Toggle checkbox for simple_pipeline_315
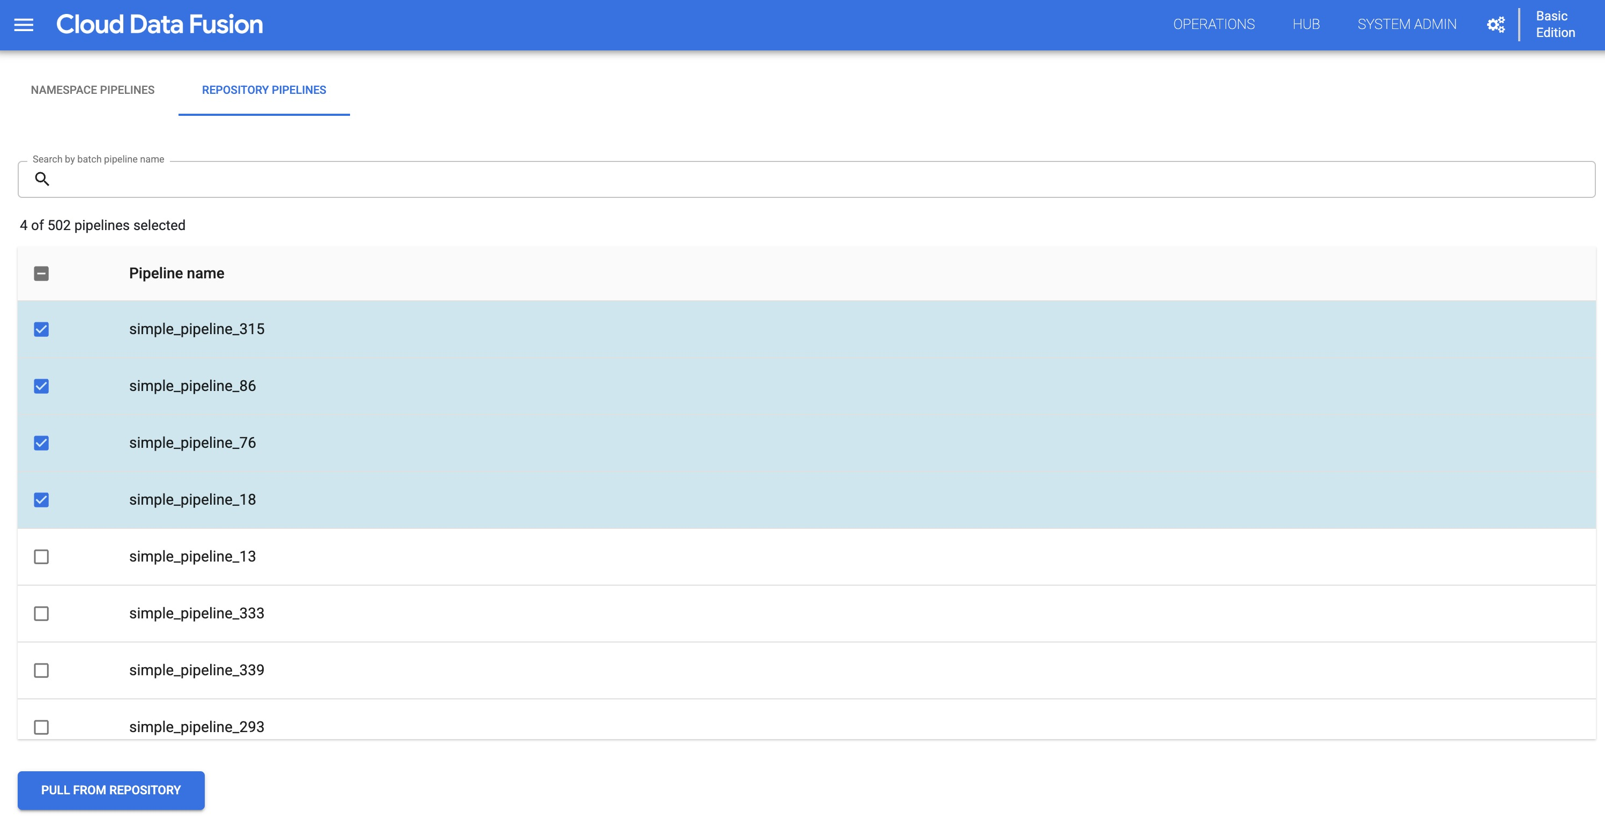Viewport: 1605px width, 819px height. [42, 329]
